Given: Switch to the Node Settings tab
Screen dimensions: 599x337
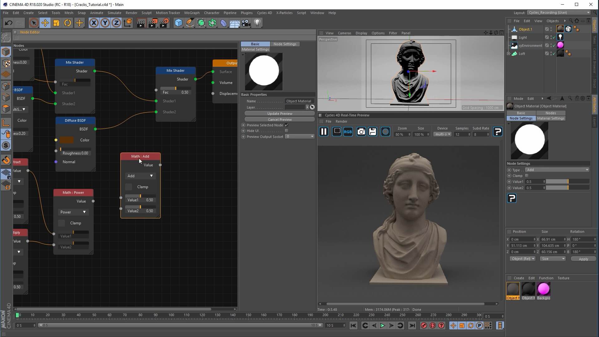Looking at the screenshot, I should pyautogui.click(x=285, y=44).
